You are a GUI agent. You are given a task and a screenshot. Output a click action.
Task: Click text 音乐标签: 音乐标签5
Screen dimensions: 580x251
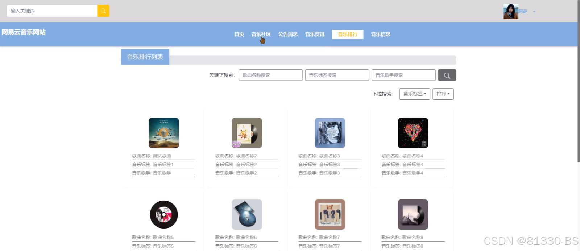153,246
